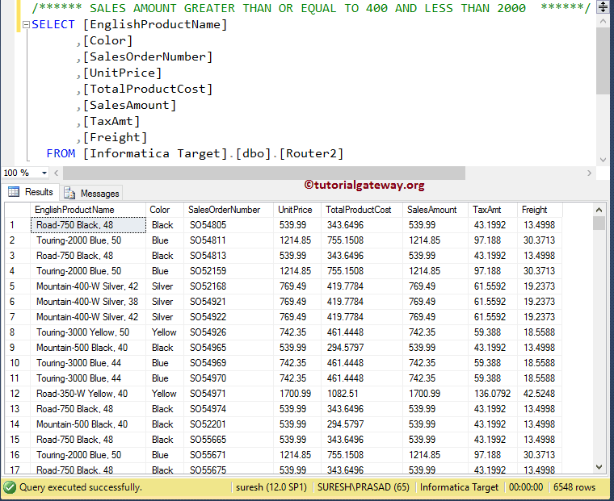This screenshot has width=614, height=501.
Task: Click query editor scroll down arrow
Action: pos(603,159)
